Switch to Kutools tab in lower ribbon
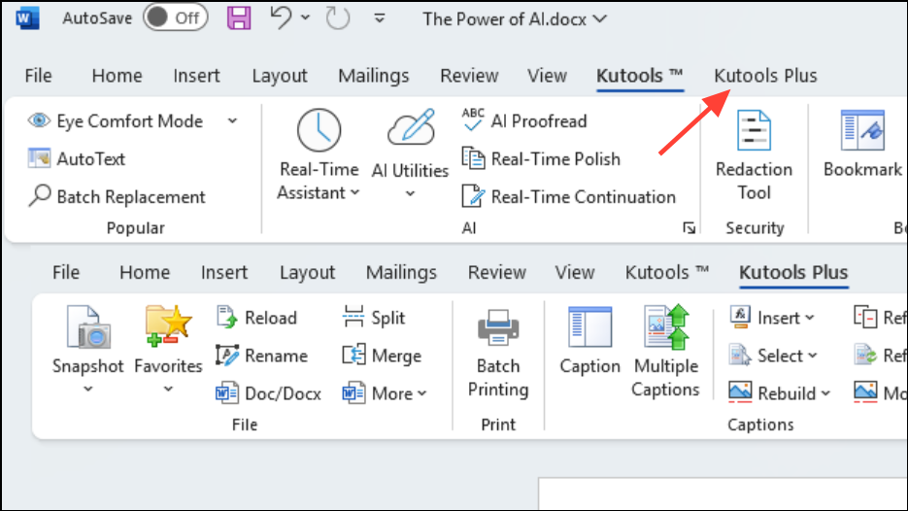The image size is (908, 511). (x=666, y=273)
